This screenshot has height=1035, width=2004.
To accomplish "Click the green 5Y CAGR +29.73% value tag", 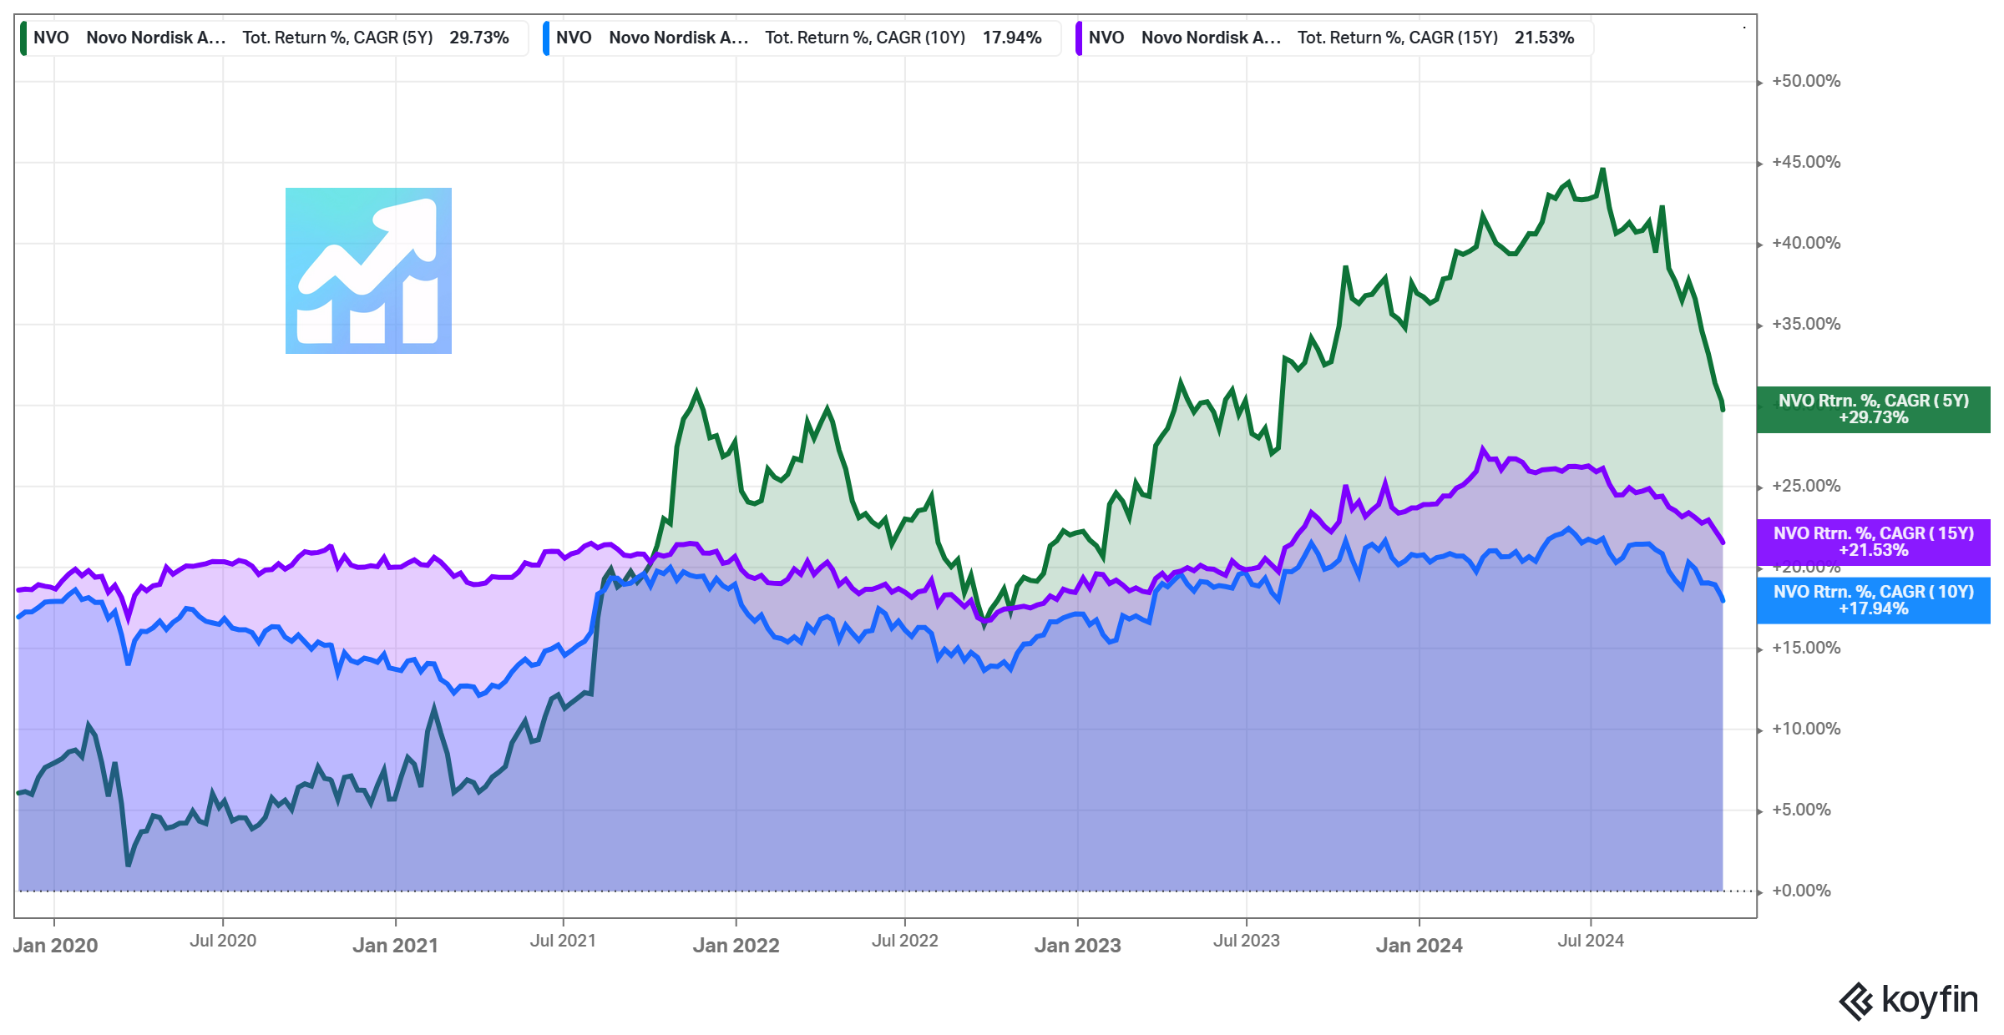I will point(1873,409).
